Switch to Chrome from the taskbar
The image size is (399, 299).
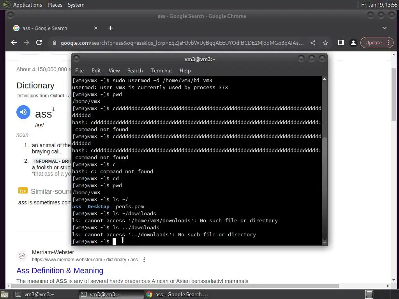[x=178, y=294]
